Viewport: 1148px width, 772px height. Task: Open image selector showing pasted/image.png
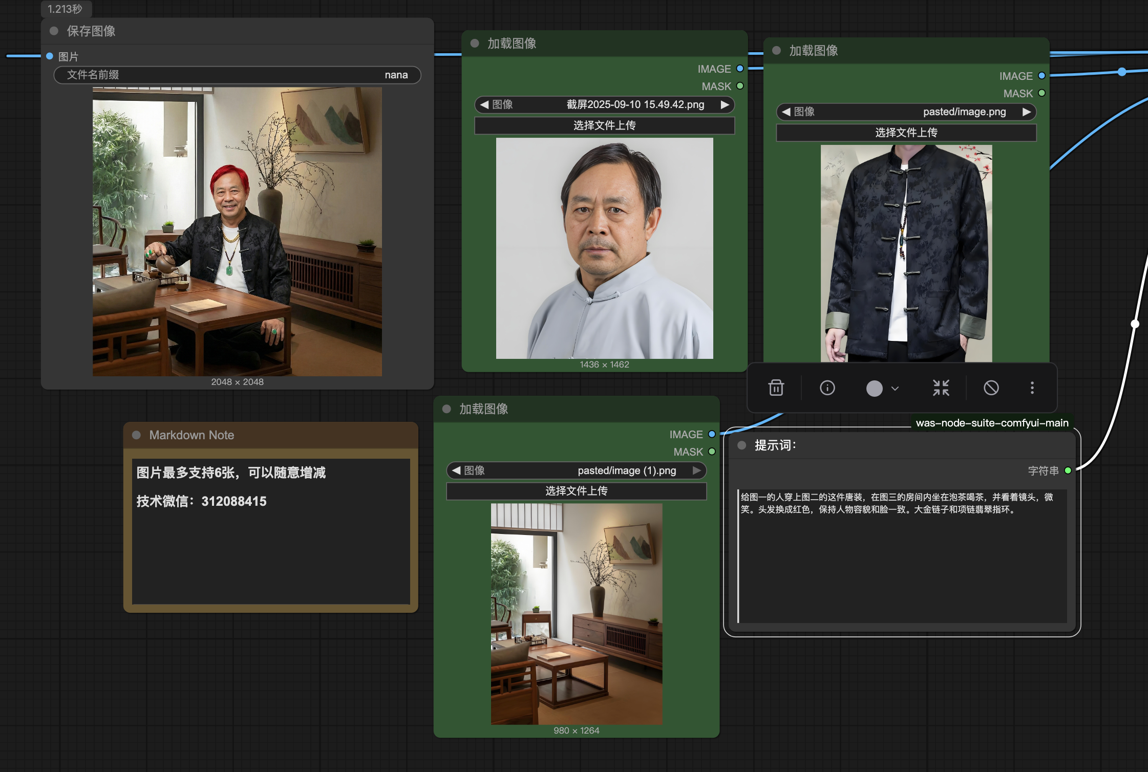click(x=906, y=112)
